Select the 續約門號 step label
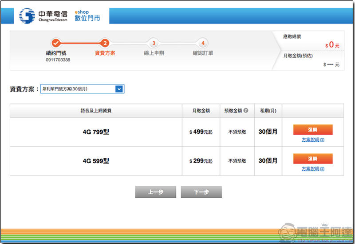355x244 pixels. pos(56,53)
